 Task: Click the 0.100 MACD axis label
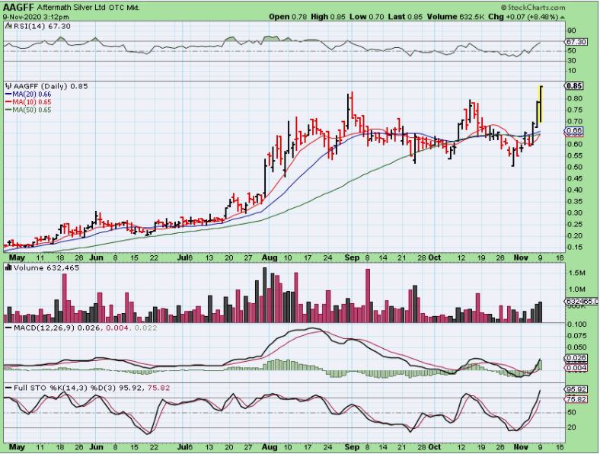coord(577,325)
